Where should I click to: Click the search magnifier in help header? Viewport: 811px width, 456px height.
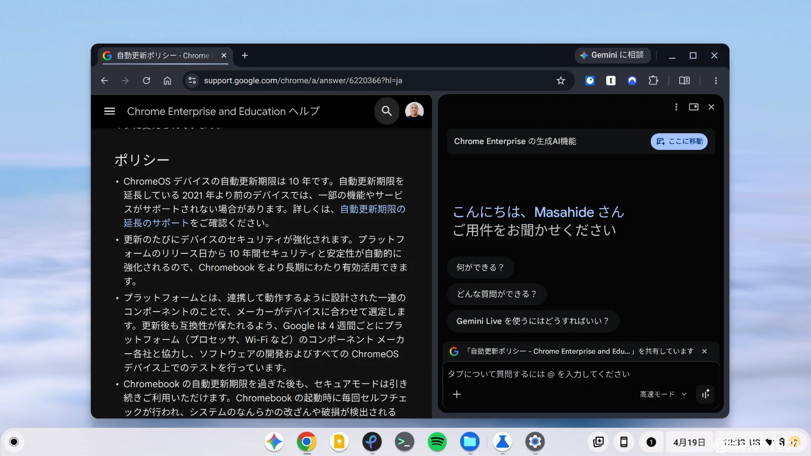tap(387, 111)
